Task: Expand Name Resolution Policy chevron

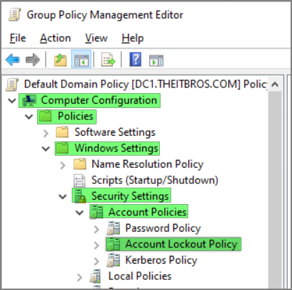Action: (63, 165)
